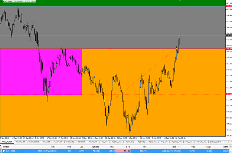Switch to the #AMZN,H4 chart tab
The width and height of the screenshot is (232, 153).
click(x=34, y=142)
